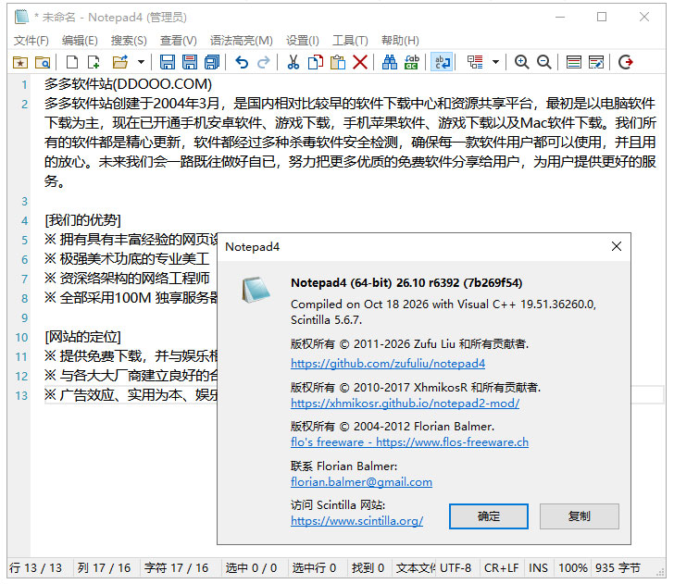Open the syntax scheme selection icon
The image size is (674, 584).
(573, 62)
